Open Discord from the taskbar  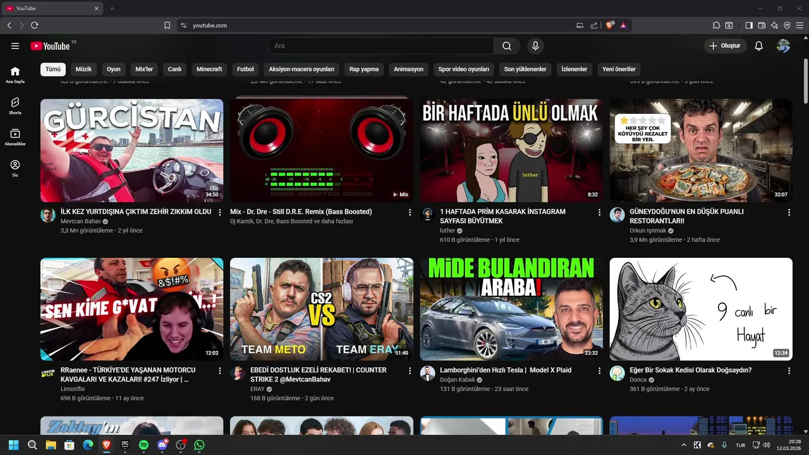pos(162,445)
